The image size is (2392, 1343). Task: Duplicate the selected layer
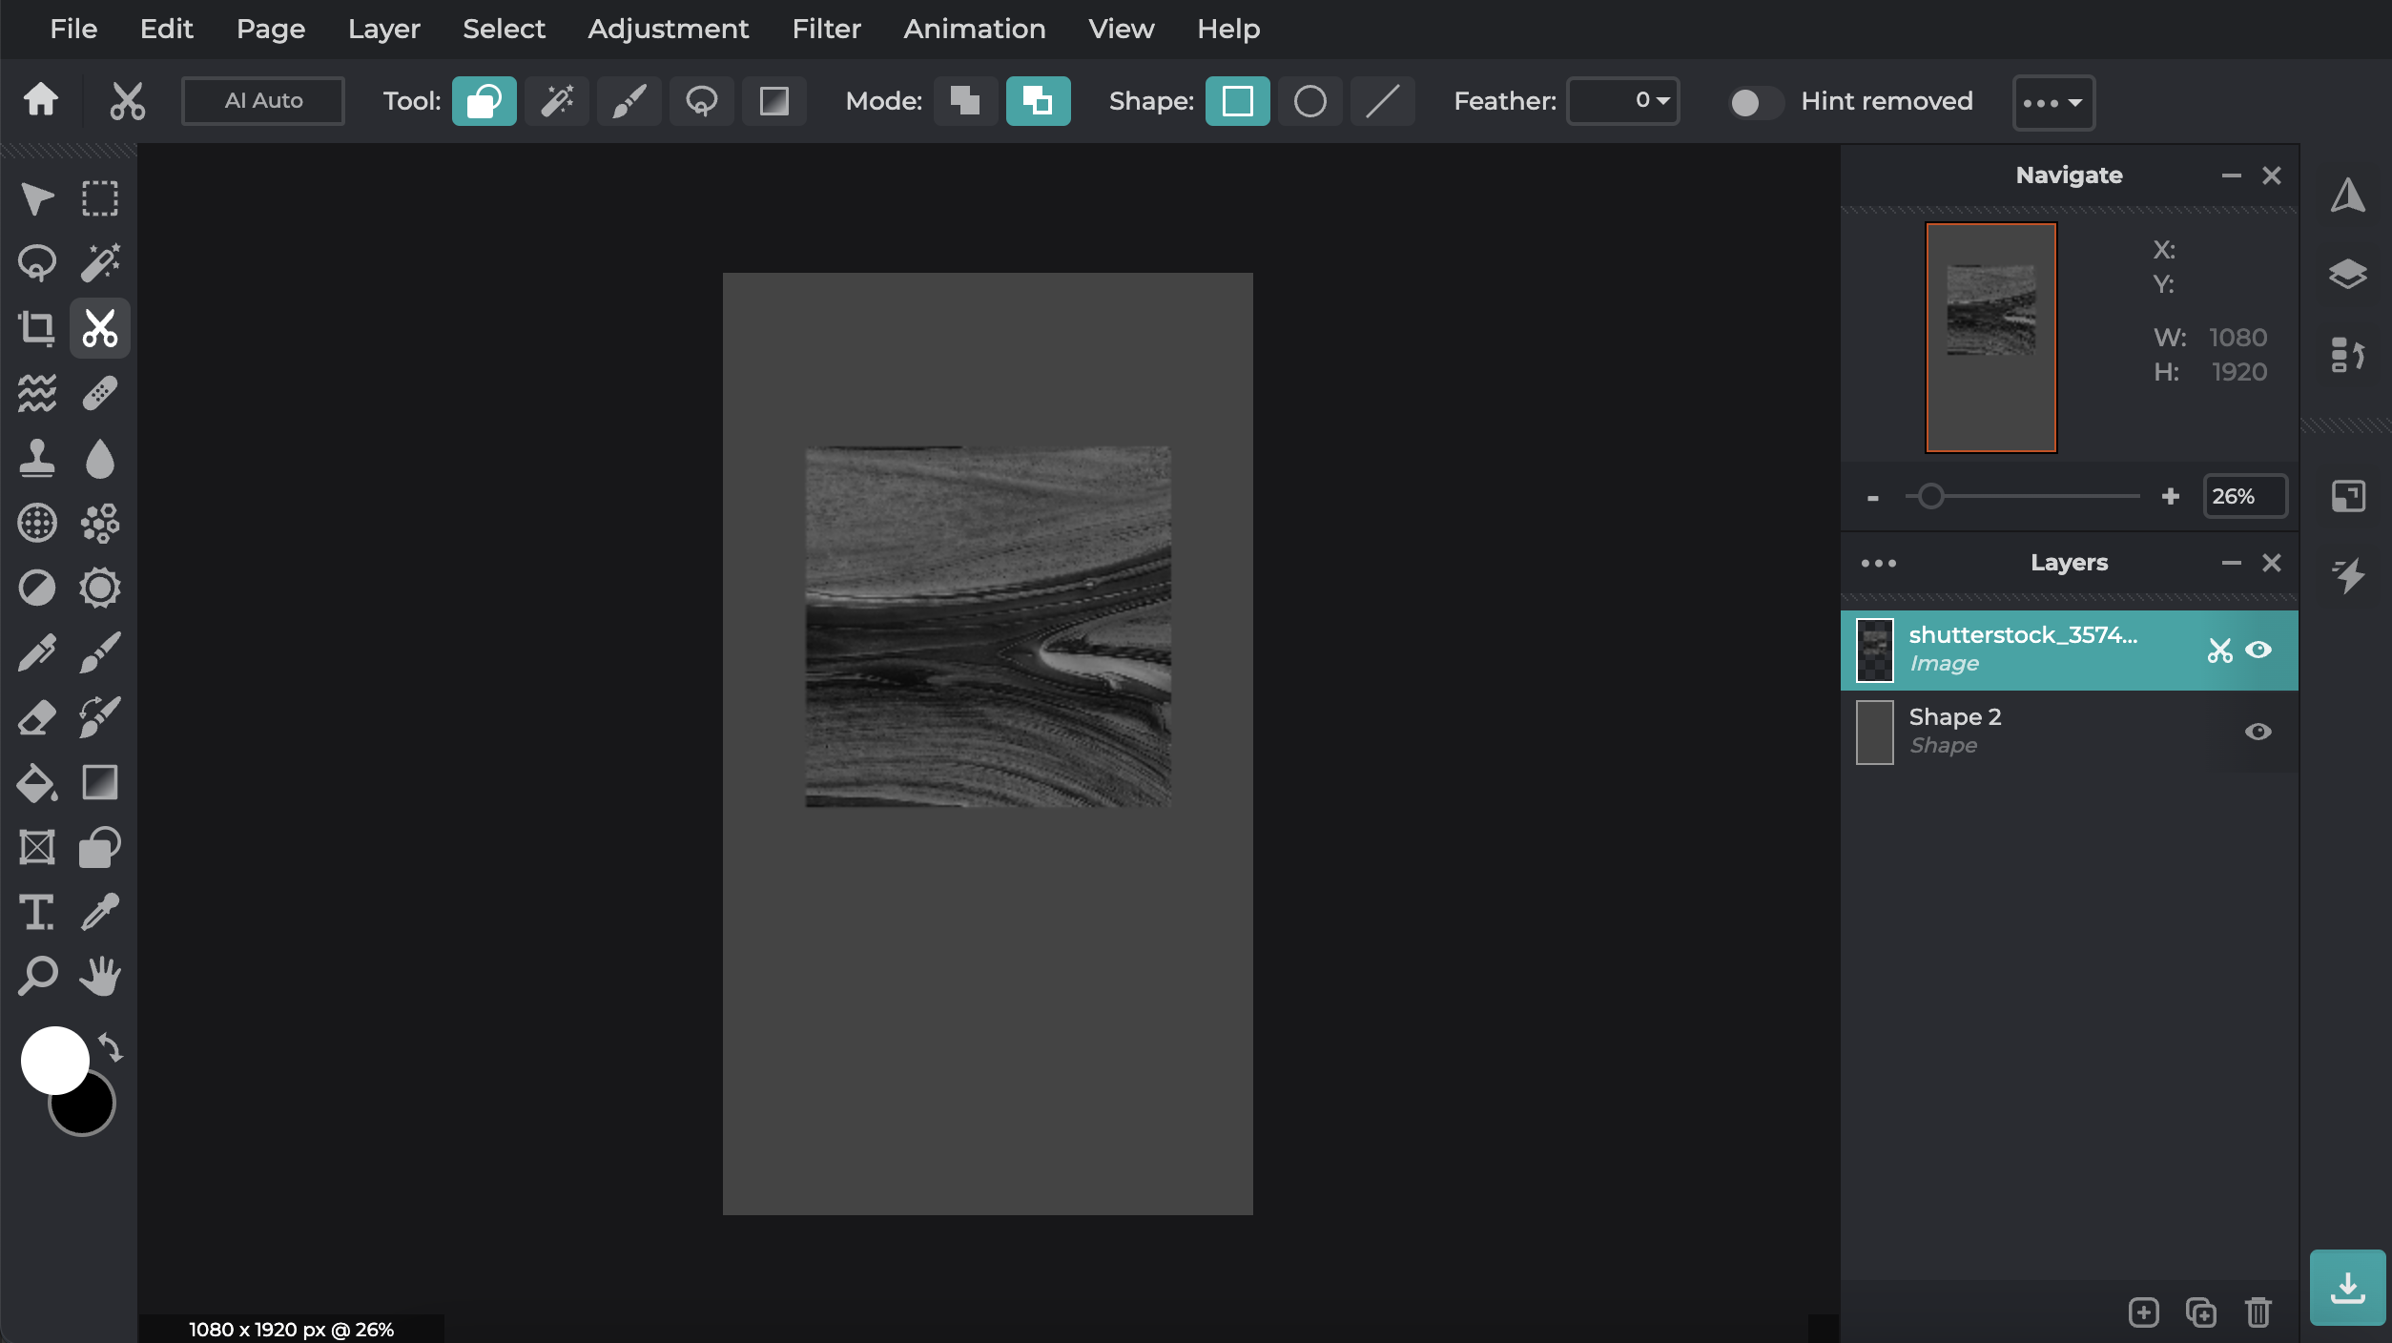click(x=2201, y=1312)
